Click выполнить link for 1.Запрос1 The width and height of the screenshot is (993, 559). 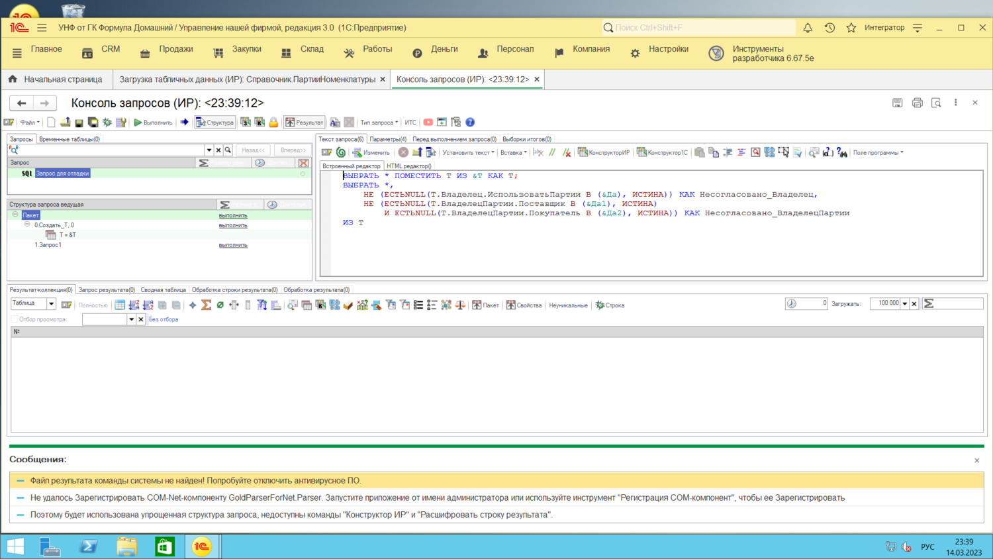(233, 245)
